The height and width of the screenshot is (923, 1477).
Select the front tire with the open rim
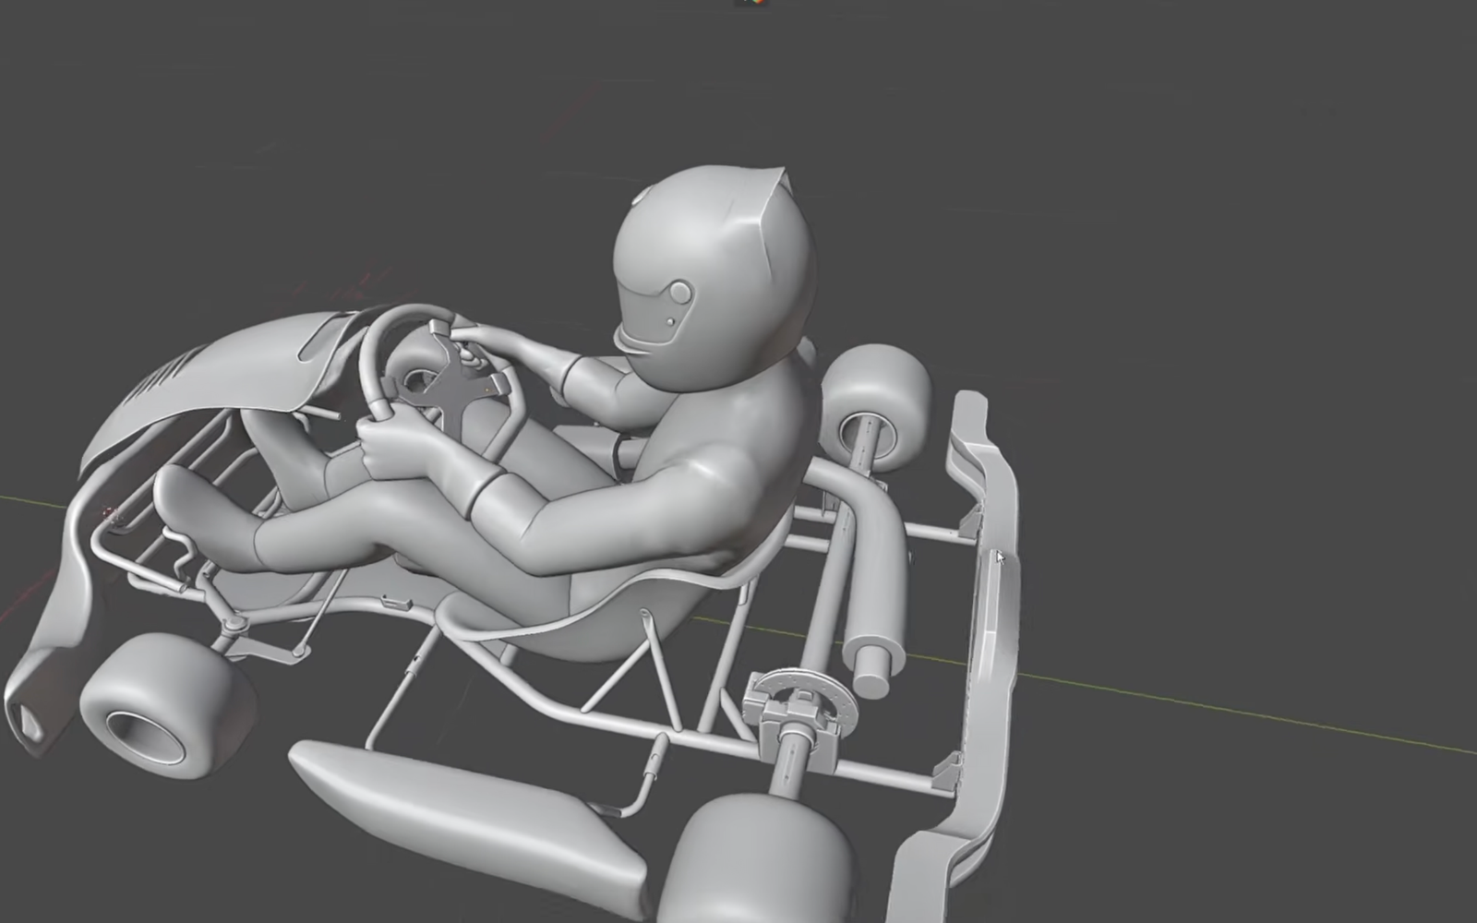point(168,706)
